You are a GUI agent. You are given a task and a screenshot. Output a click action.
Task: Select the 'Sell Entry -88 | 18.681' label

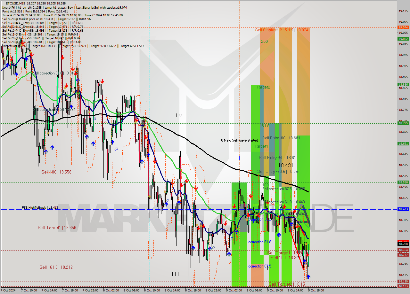(281, 138)
